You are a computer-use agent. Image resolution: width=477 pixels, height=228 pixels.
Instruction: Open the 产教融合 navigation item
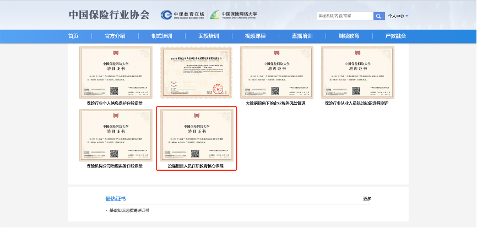click(395, 36)
